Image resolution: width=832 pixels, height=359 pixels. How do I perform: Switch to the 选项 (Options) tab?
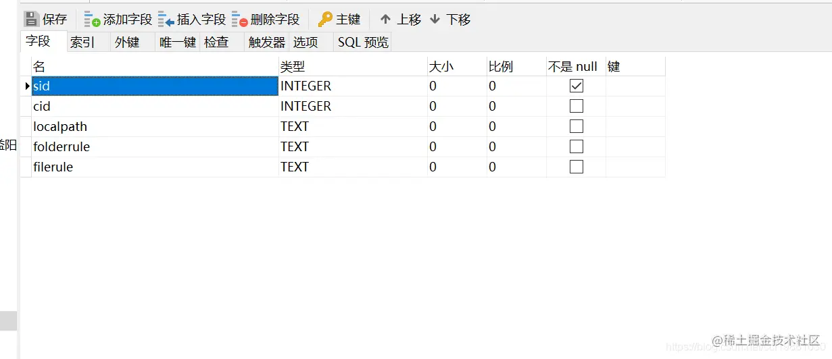[x=312, y=42]
